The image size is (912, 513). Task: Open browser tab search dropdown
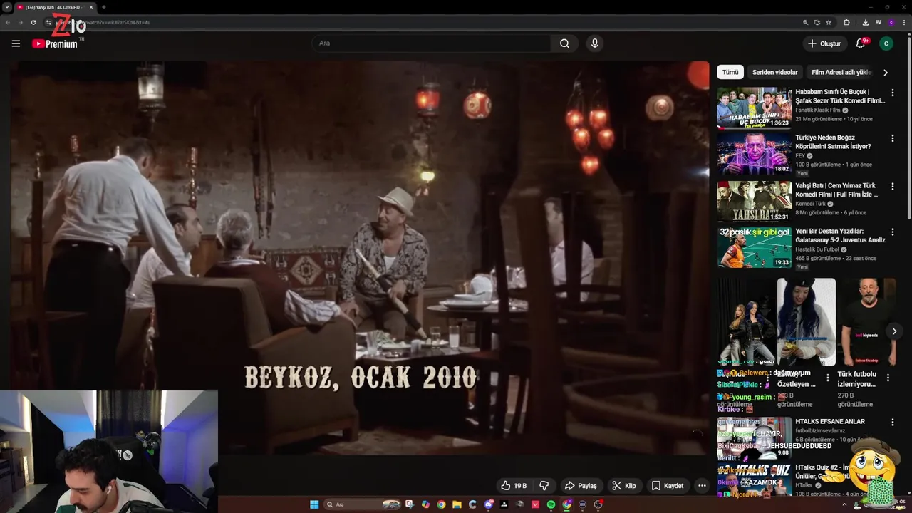[6, 7]
